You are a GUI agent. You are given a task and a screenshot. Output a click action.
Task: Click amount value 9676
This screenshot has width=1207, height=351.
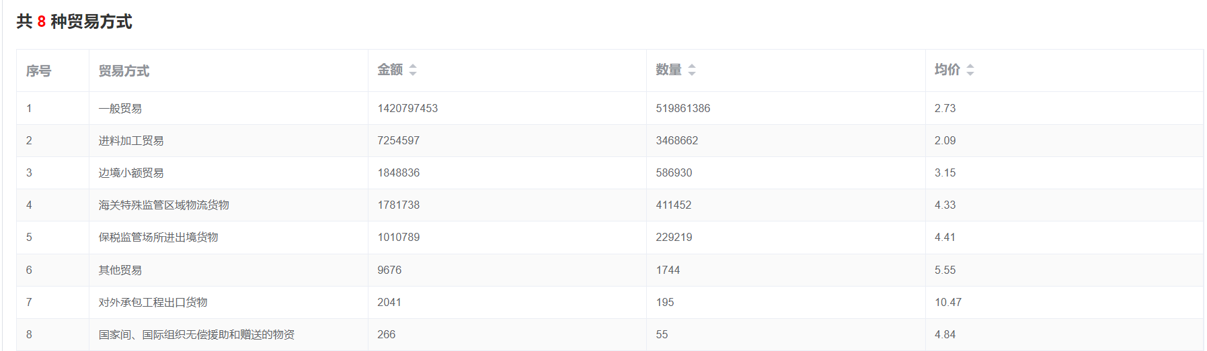tap(389, 270)
